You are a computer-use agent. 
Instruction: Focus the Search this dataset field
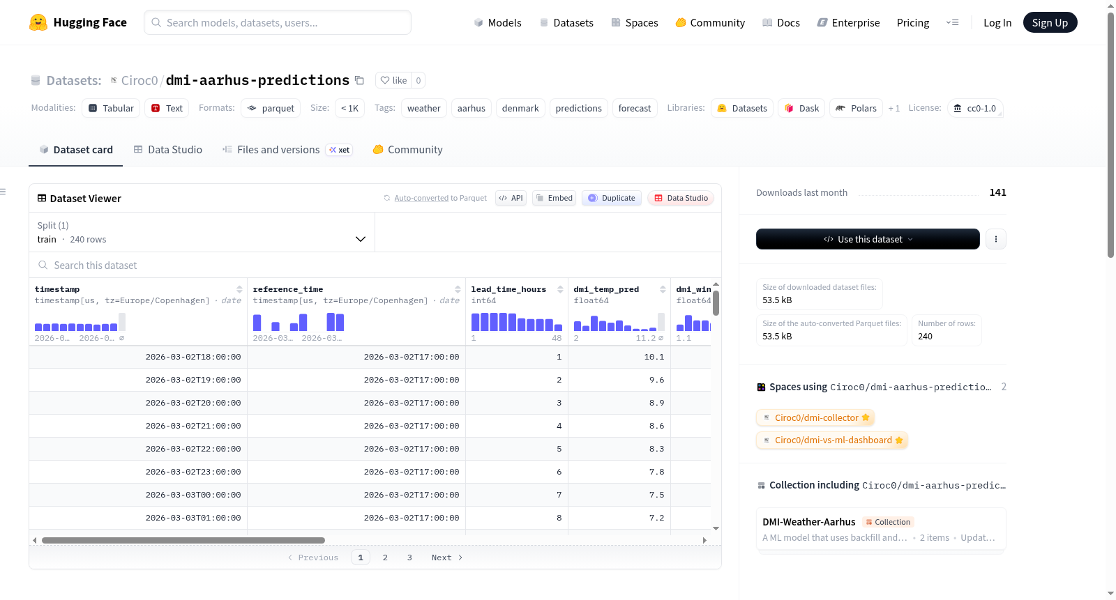375,265
